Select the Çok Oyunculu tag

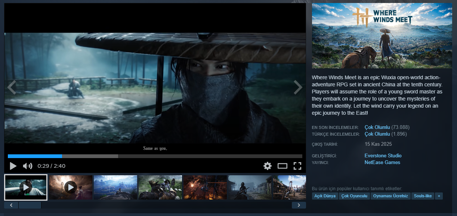tap(355, 196)
